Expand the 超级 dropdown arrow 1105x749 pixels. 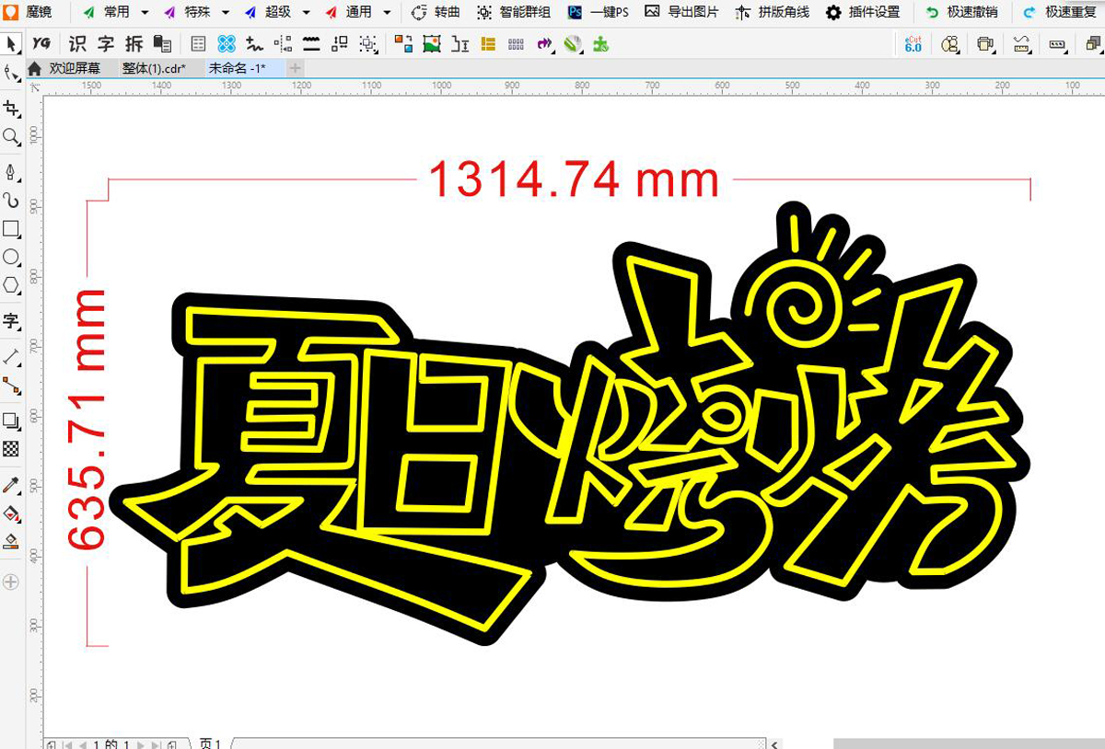pos(307,13)
